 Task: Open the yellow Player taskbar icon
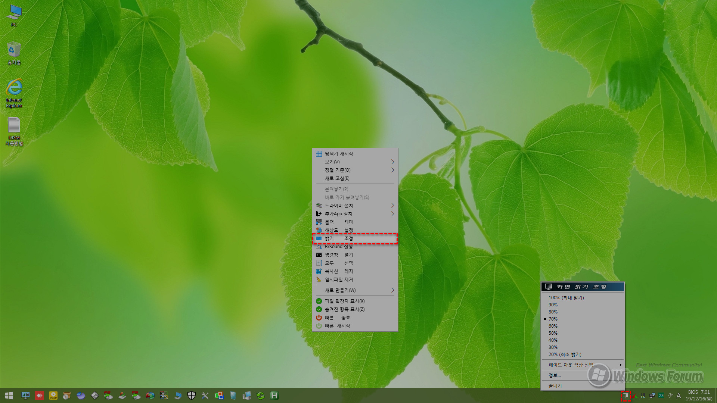[53, 396]
